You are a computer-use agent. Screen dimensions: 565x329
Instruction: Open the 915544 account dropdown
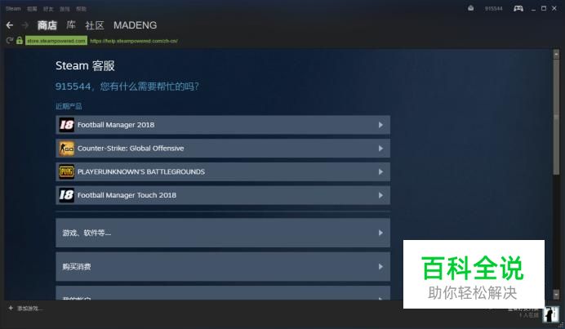coord(494,8)
